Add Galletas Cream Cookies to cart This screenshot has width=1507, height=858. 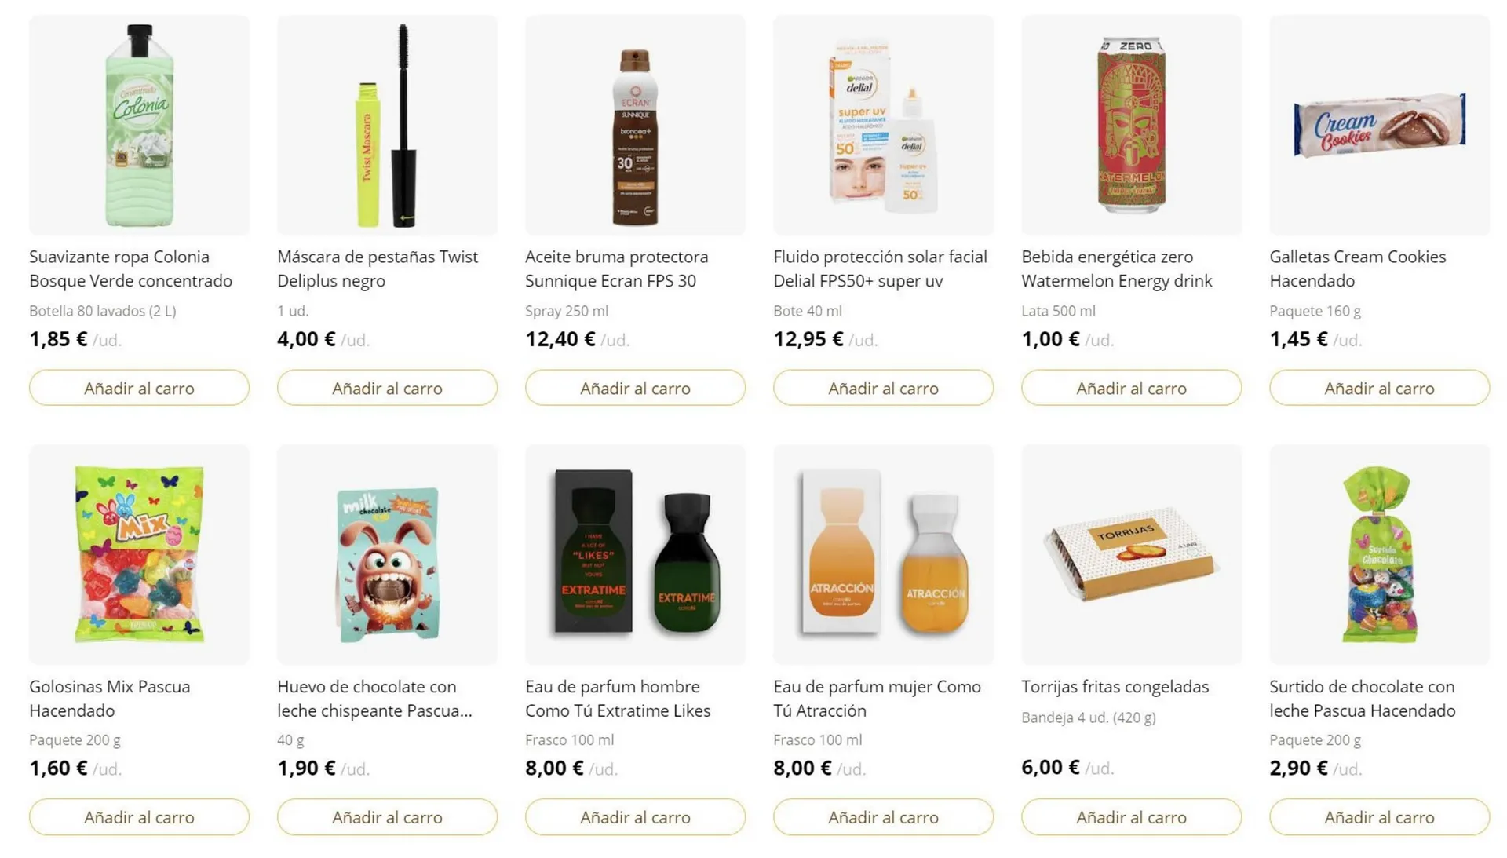pos(1379,388)
